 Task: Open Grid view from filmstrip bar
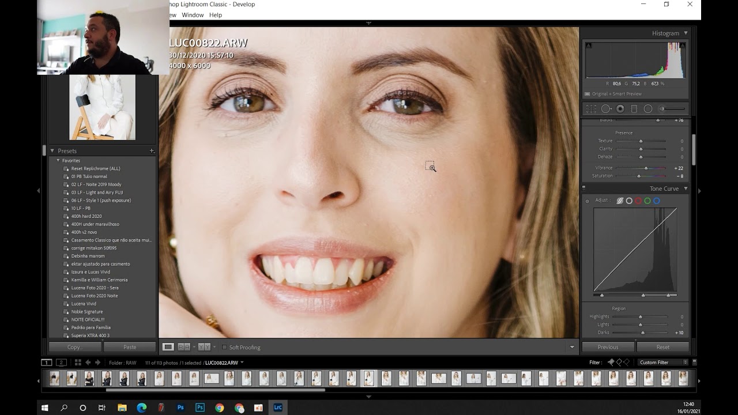point(78,363)
